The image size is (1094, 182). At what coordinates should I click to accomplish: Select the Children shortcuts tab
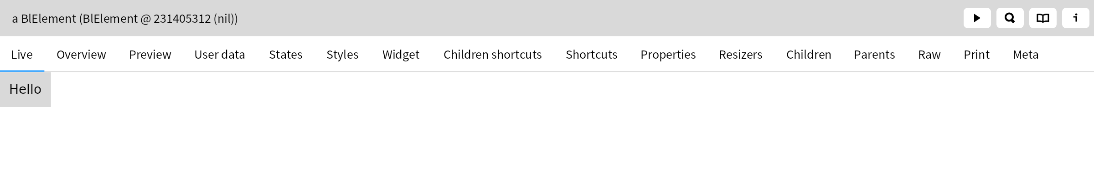click(x=492, y=55)
